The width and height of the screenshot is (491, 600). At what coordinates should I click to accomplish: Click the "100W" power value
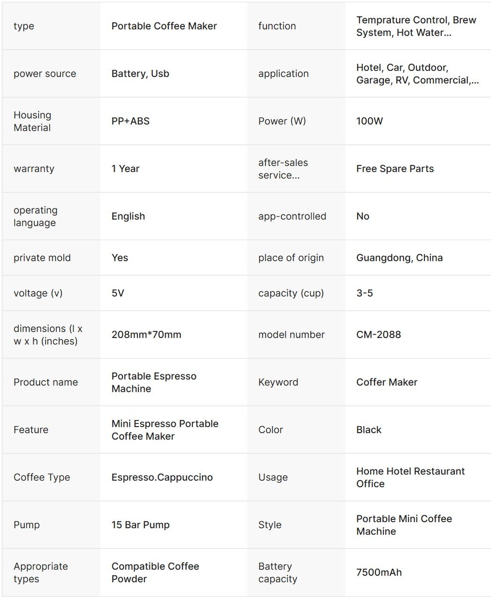(x=369, y=121)
